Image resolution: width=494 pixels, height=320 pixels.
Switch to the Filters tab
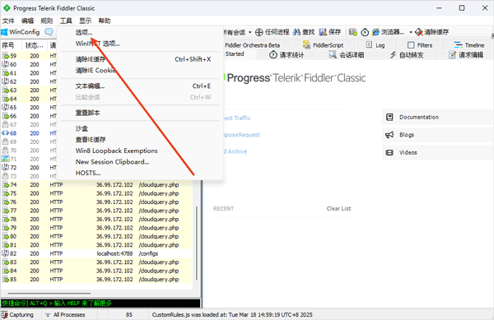coord(420,45)
